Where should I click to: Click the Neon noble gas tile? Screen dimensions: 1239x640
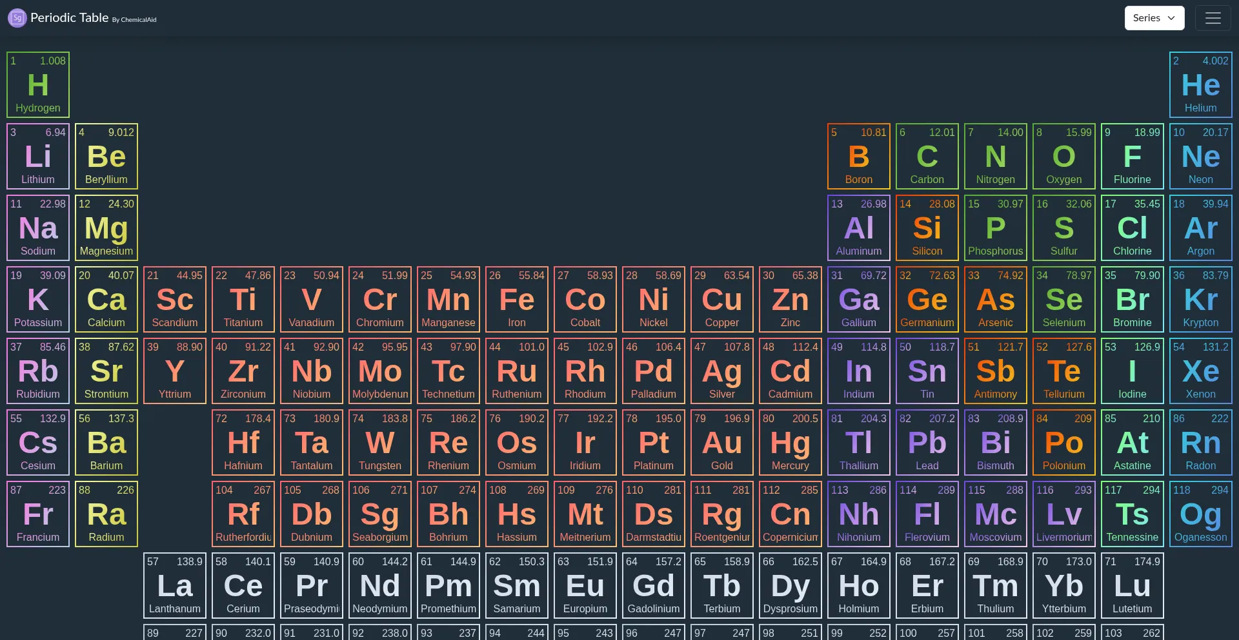1200,156
